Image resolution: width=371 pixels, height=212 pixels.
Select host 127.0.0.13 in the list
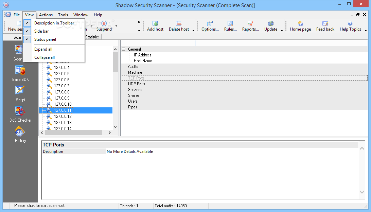coord(63,123)
